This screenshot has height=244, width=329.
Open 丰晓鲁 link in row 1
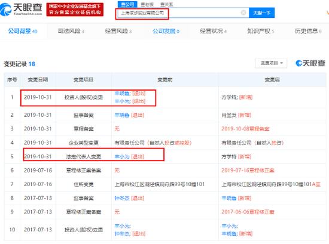pos(123,93)
